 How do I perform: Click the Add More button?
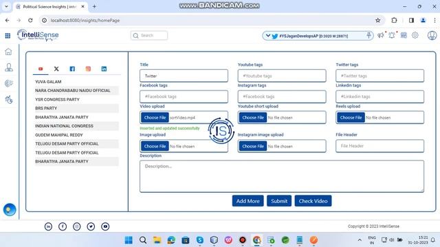[x=247, y=201]
